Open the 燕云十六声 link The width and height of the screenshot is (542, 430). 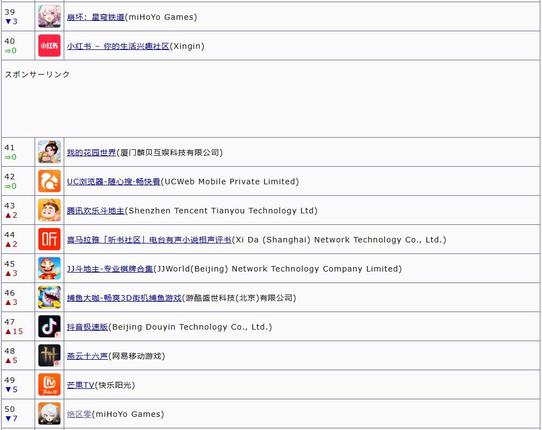point(87,356)
